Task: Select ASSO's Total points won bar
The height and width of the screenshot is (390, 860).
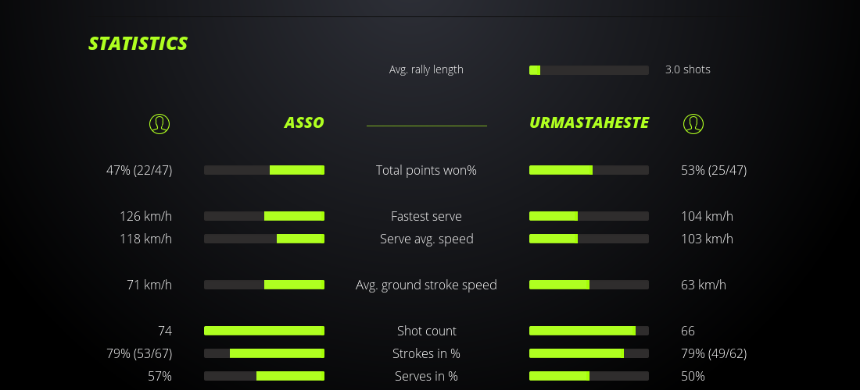Action: coord(264,170)
